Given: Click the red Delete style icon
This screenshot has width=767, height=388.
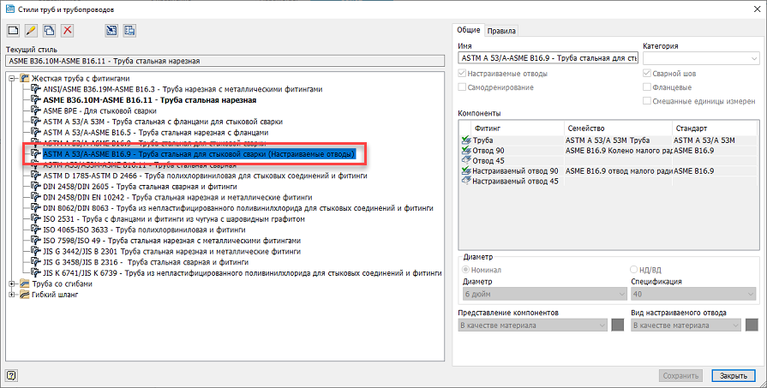Looking at the screenshot, I should click(68, 31).
